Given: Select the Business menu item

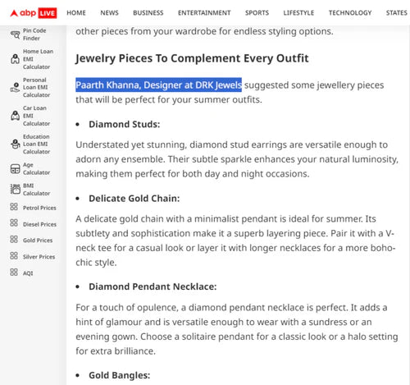Looking at the screenshot, I should tap(148, 13).
